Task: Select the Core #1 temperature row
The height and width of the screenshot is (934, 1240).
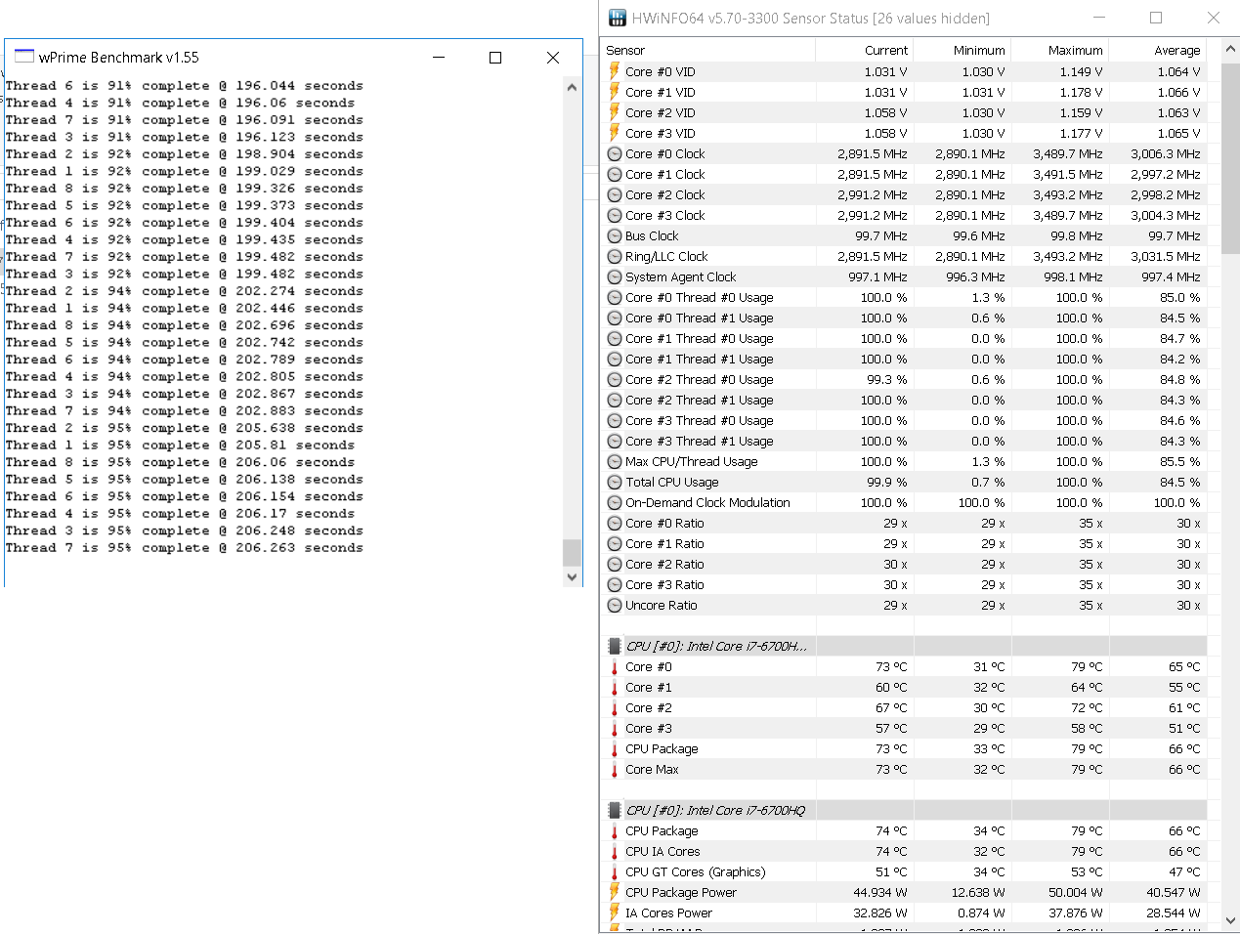Action: click(x=904, y=687)
